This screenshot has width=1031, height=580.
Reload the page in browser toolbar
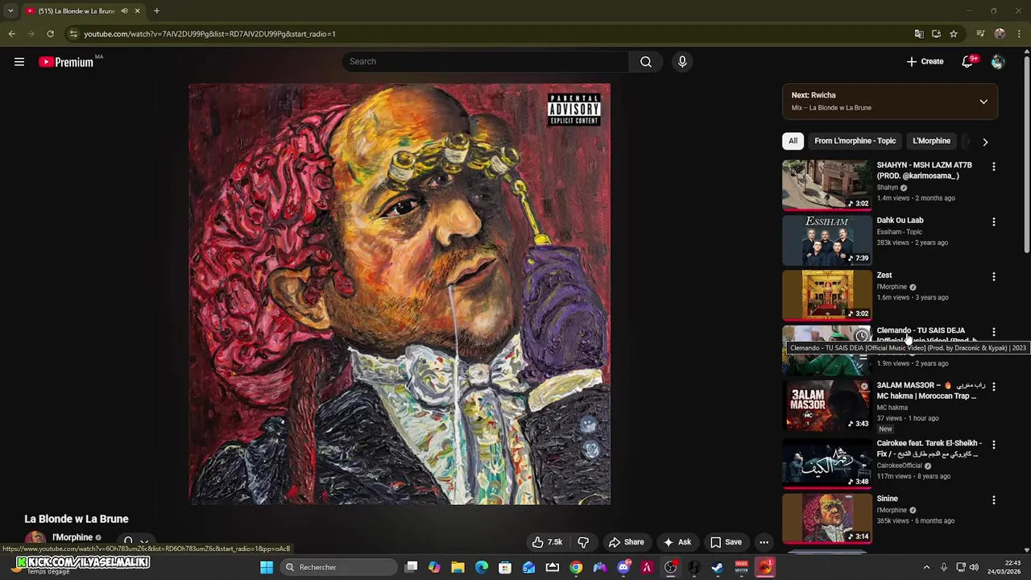(50, 34)
